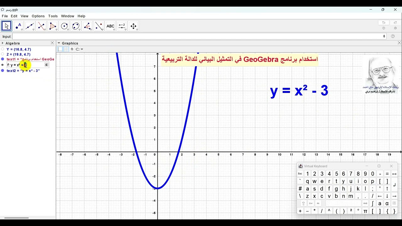Image resolution: width=402 pixels, height=226 pixels.
Task: Select the Ellipse tool
Action: 76,26
